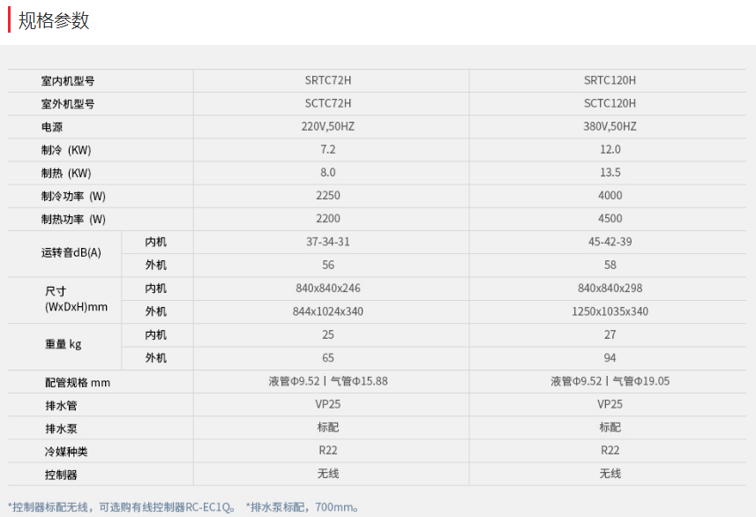
Task: Select the SRTC72H indoor model cell
Action: 327,80
